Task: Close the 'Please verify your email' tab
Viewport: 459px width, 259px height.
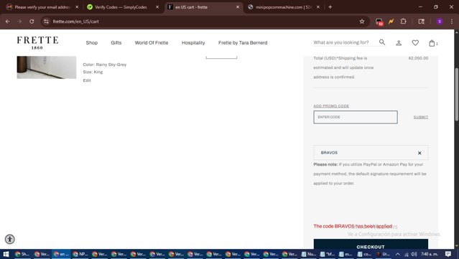Action: (77, 7)
